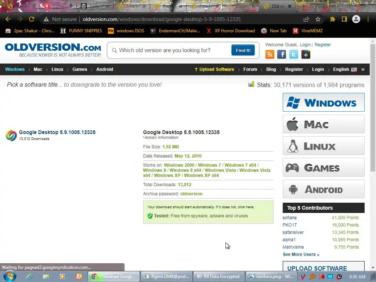Open the Twitter icon link

pos(294,54)
